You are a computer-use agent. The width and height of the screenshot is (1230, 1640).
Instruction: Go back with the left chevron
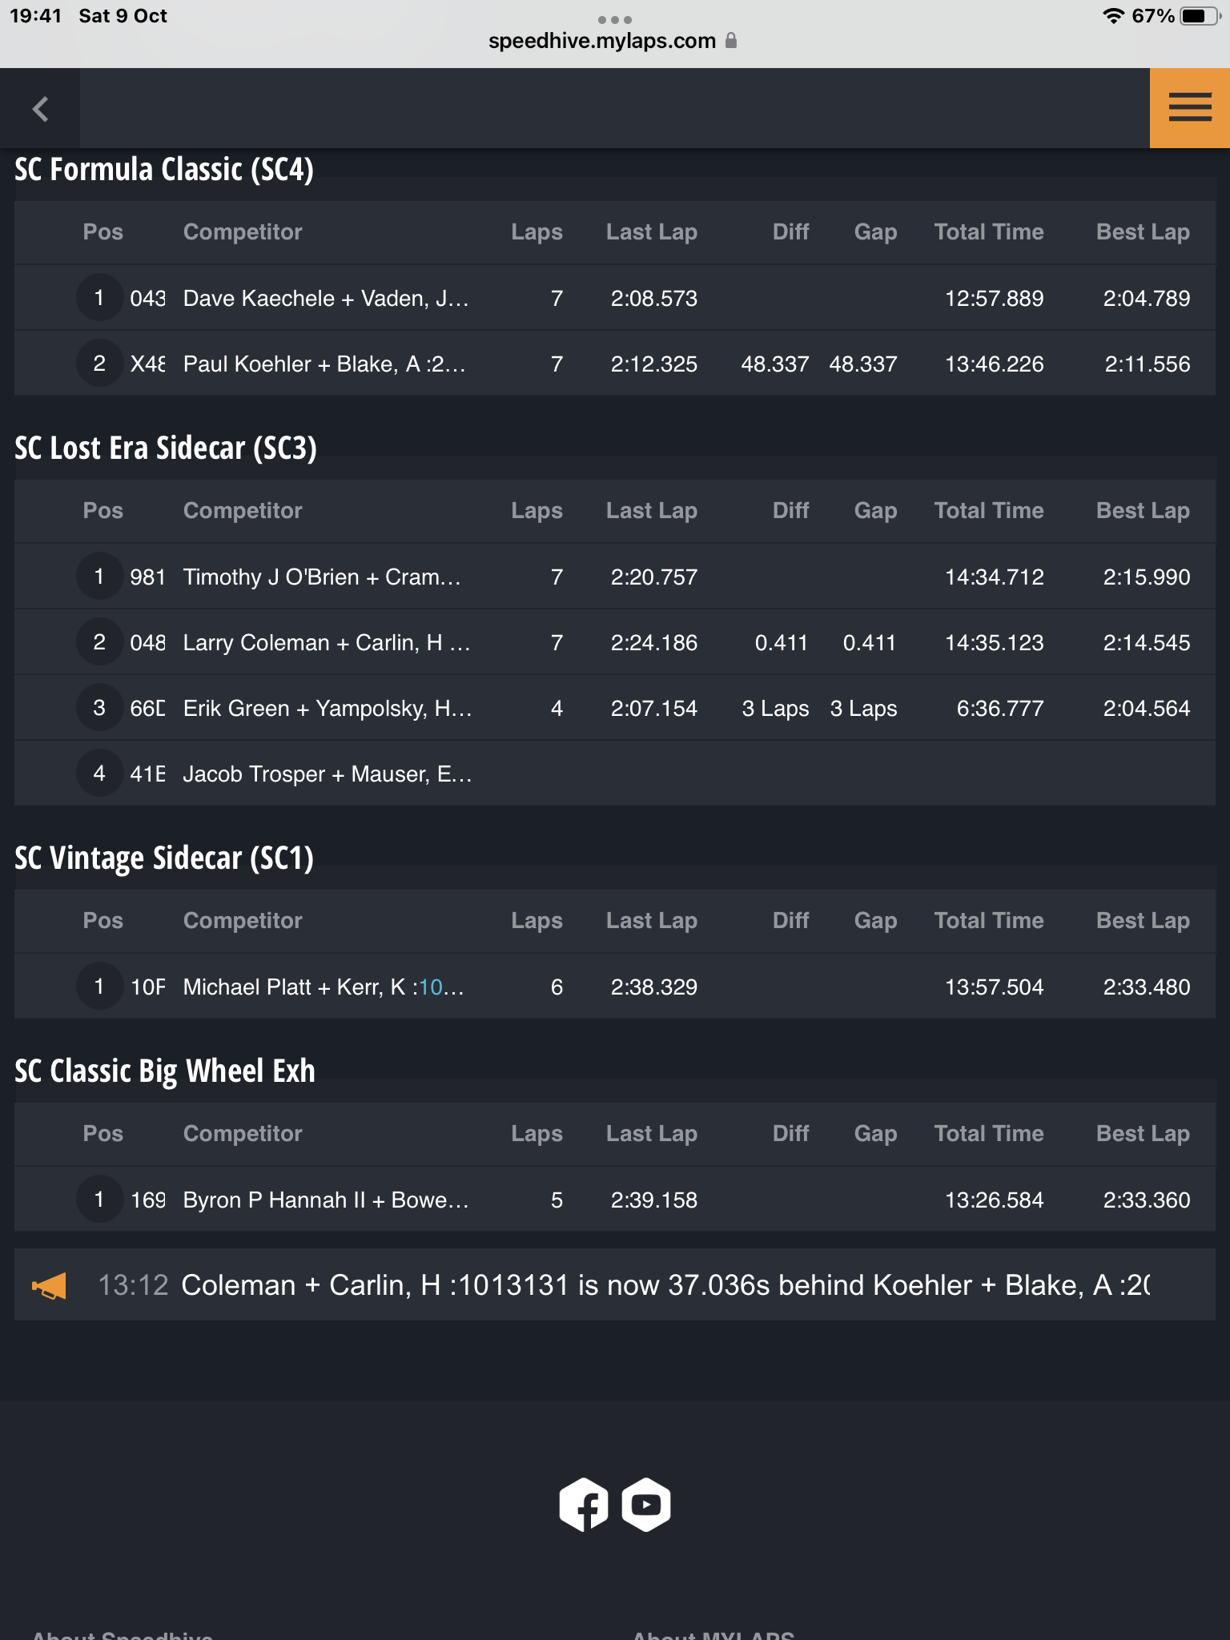coord(40,108)
